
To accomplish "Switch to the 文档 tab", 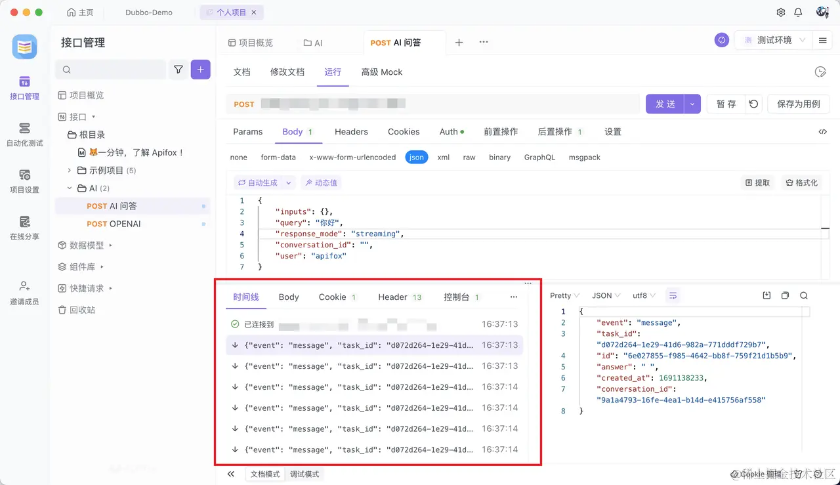I will (x=242, y=72).
